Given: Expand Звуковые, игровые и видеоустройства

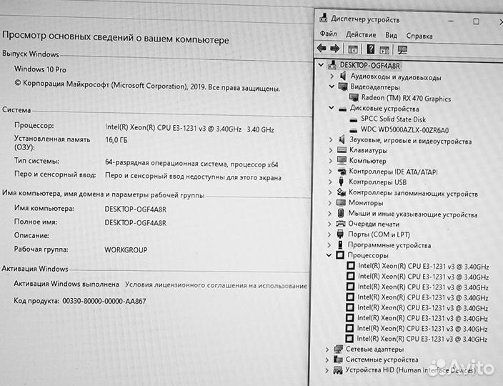Looking at the screenshot, I should [x=331, y=139].
